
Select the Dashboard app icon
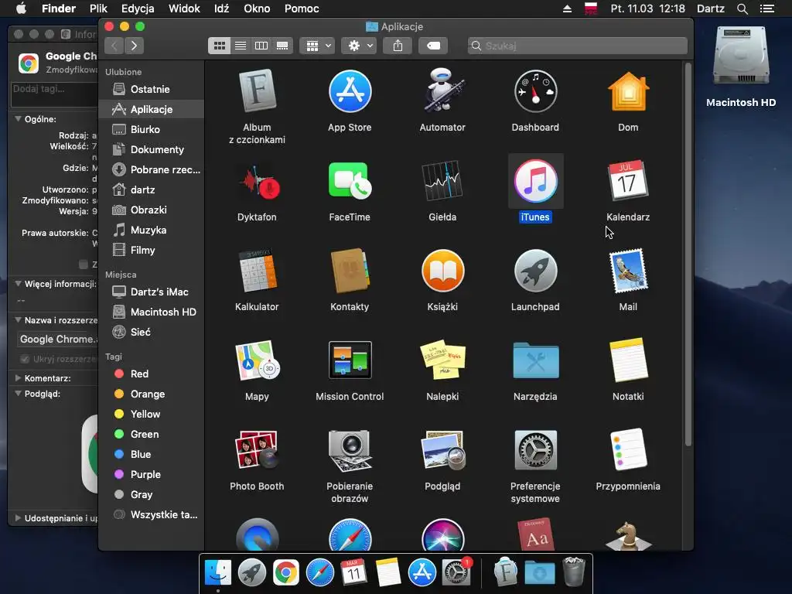(x=535, y=91)
